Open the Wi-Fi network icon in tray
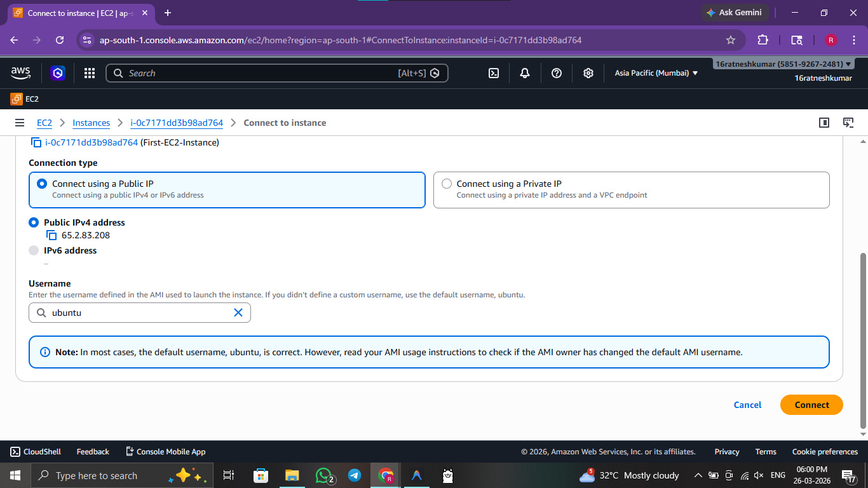The height and width of the screenshot is (488, 868). tap(745, 475)
